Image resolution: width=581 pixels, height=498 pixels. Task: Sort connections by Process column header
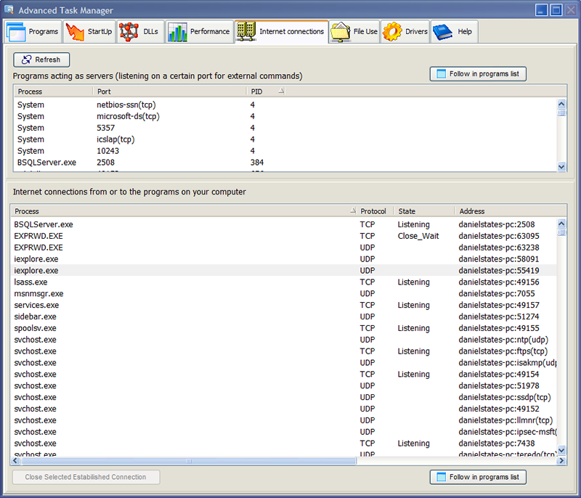pos(182,211)
